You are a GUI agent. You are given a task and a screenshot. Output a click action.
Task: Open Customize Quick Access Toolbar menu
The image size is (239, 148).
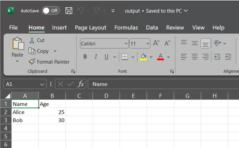click(113, 11)
